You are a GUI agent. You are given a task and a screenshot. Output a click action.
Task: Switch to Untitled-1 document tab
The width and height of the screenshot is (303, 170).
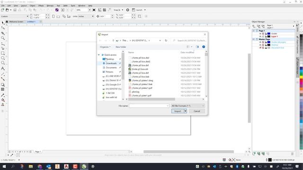[x=31, y=22]
